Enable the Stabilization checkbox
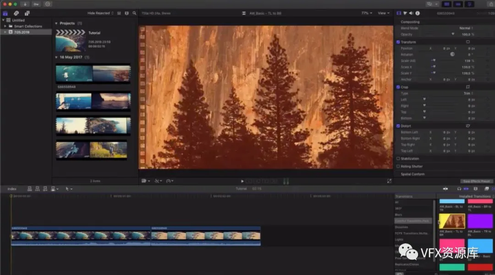The image size is (495, 275). [398, 159]
